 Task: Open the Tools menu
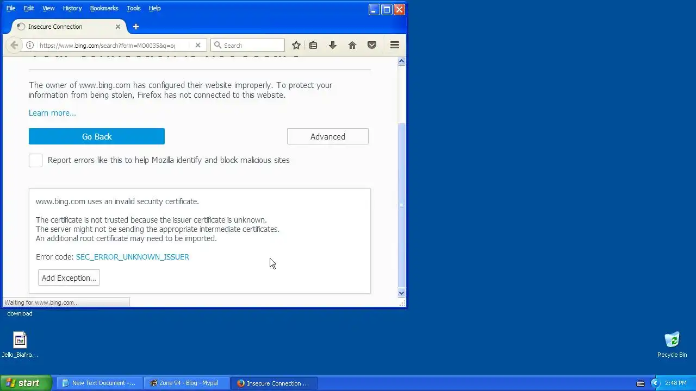pyautogui.click(x=133, y=8)
